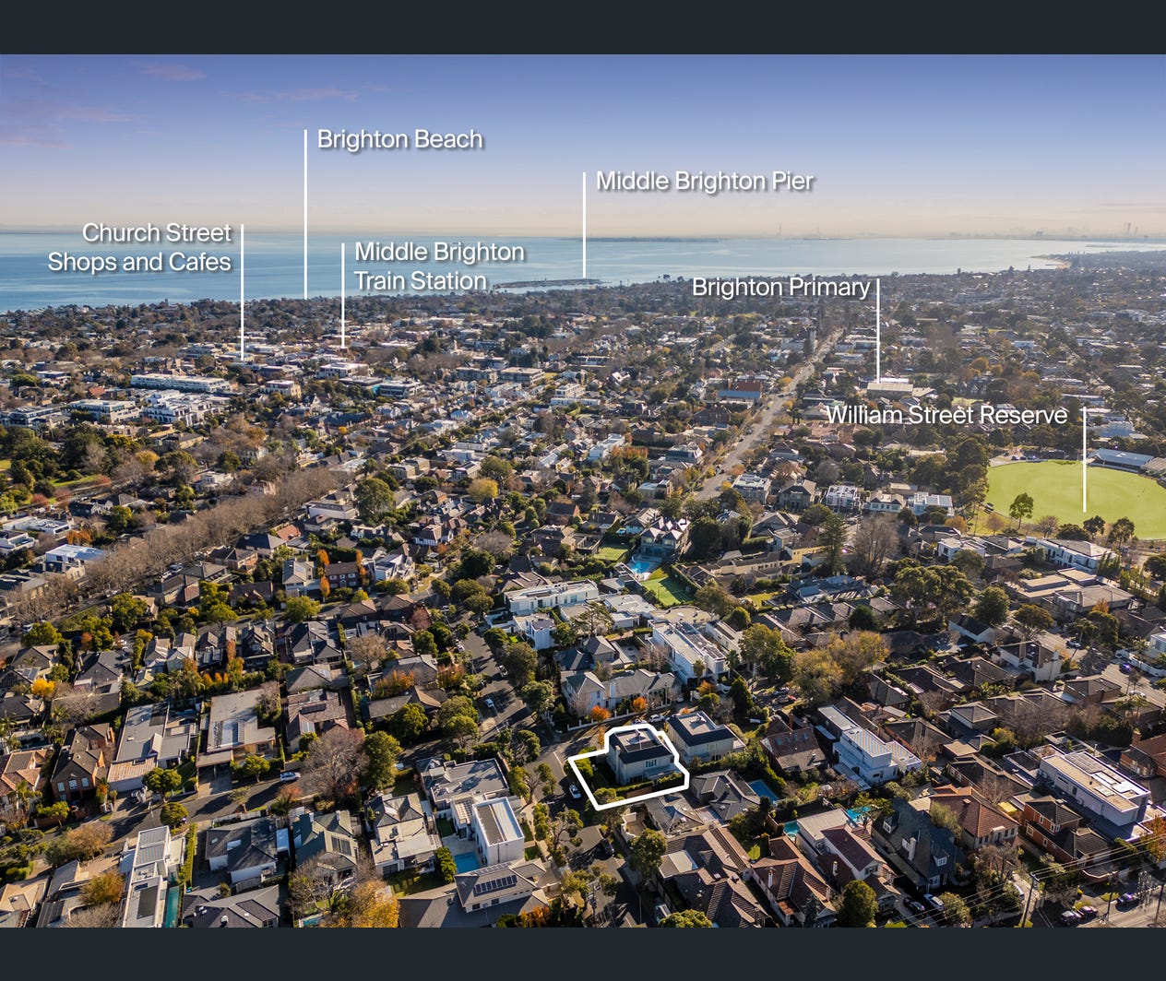Image resolution: width=1166 pixels, height=981 pixels.
Task: Select the marker line beside Church Street label
Action: (243, 291)
